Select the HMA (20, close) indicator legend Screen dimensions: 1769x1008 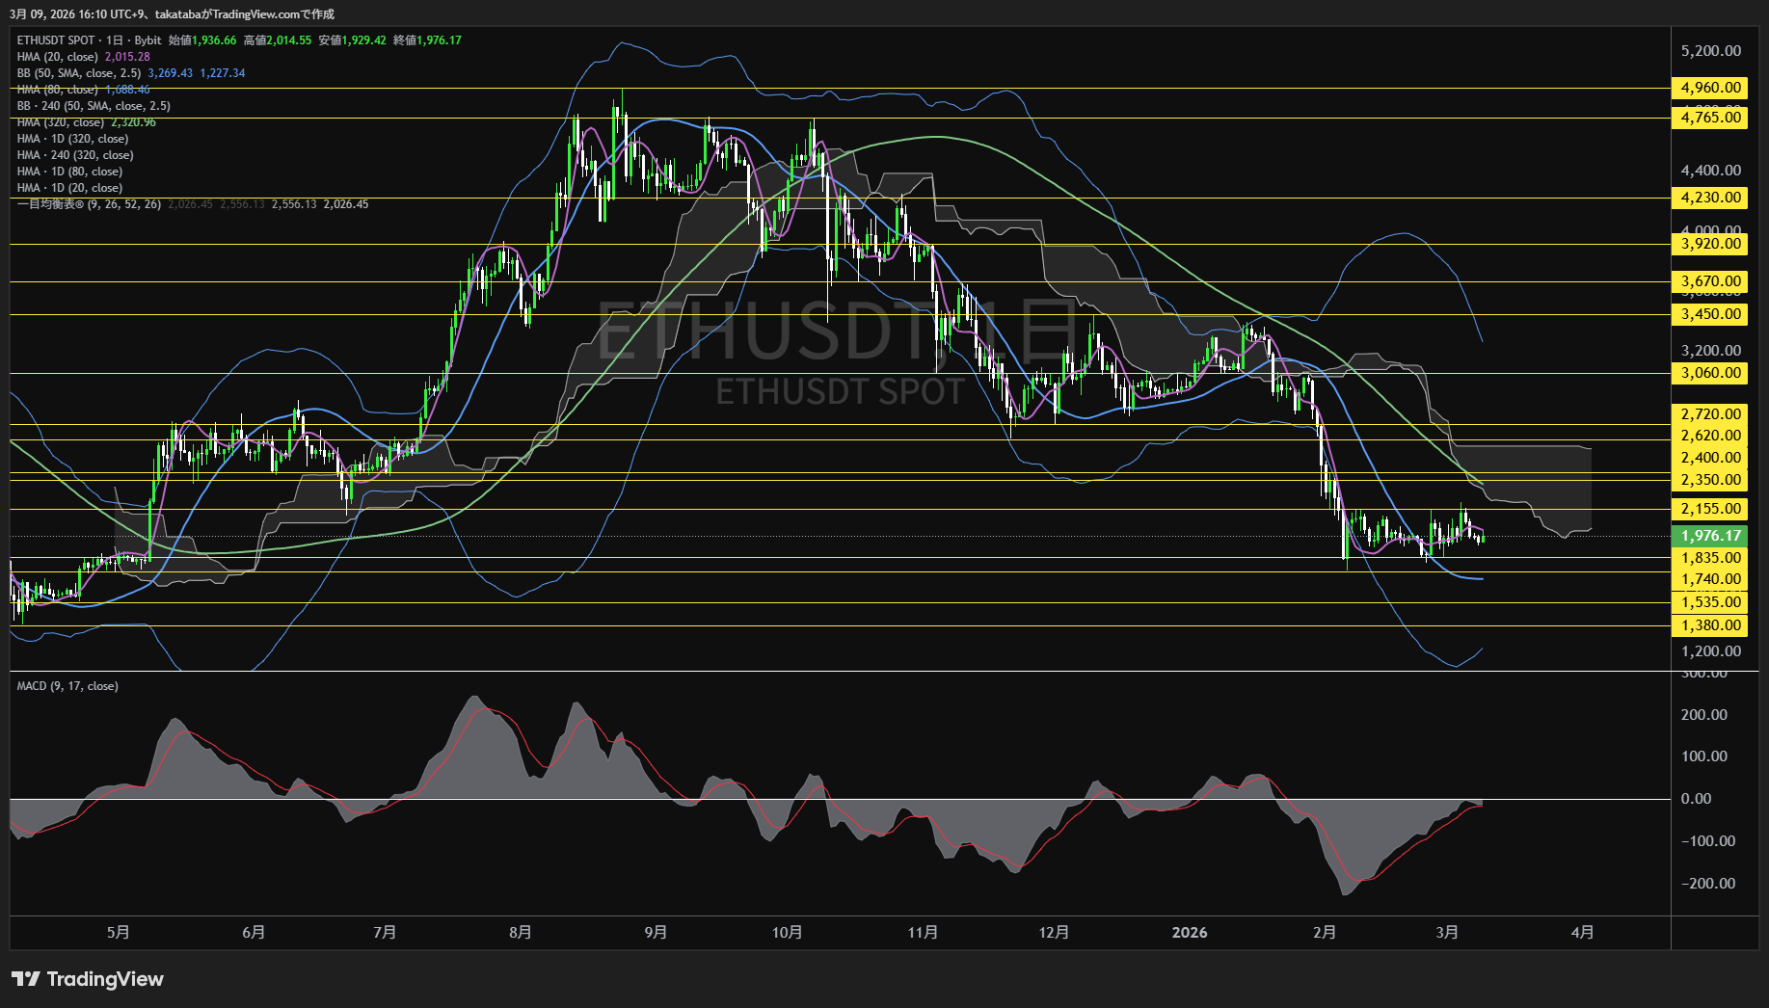point(58,57)
